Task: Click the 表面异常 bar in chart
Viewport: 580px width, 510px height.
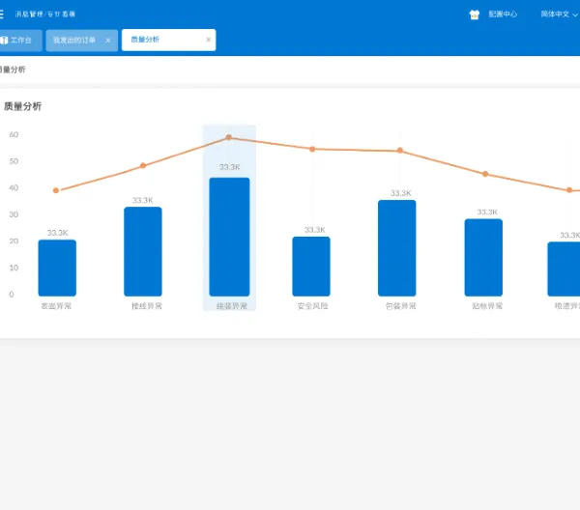Action: pyautogui.click(x=57, y=268)
